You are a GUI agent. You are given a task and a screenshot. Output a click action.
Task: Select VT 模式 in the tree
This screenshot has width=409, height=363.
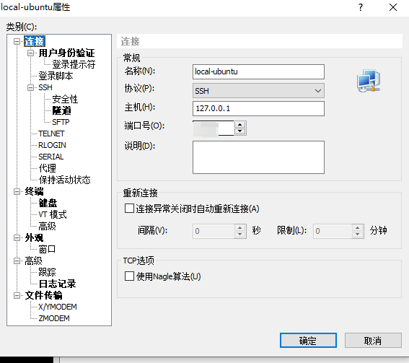tap(53, 214)
